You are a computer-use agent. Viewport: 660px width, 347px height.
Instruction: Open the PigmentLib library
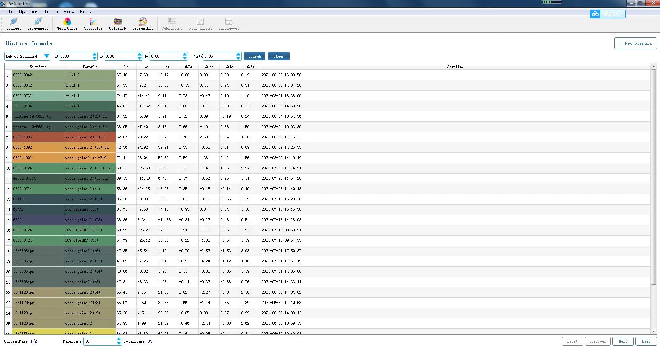(x=143, y=23)
